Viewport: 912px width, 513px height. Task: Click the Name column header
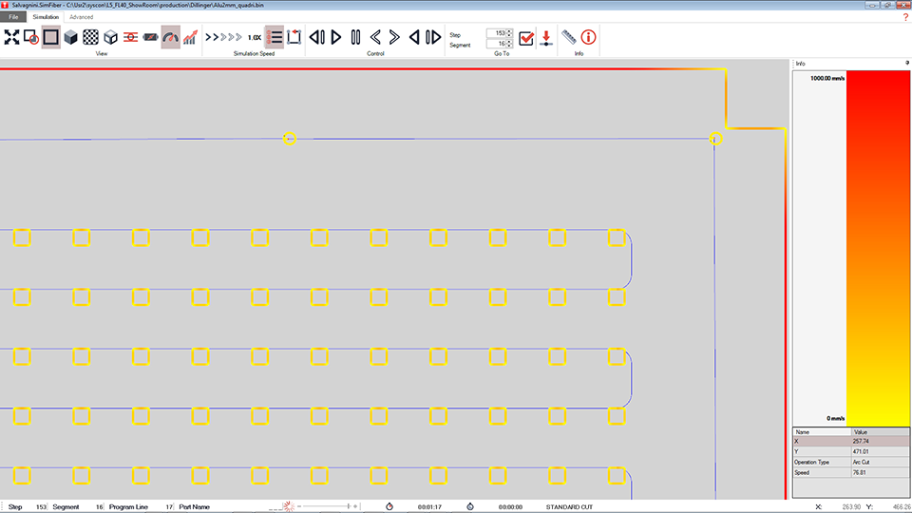(x=823, y=432)
